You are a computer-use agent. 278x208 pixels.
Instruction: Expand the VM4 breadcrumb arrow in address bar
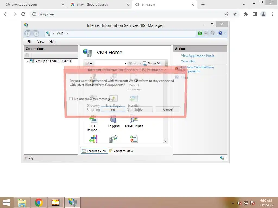pyautogui.click(x=67, y=34)
